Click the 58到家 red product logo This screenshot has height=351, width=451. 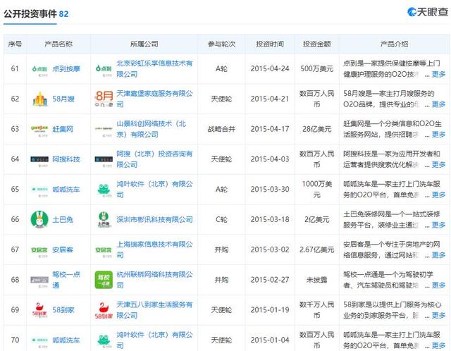click(39, 309)
